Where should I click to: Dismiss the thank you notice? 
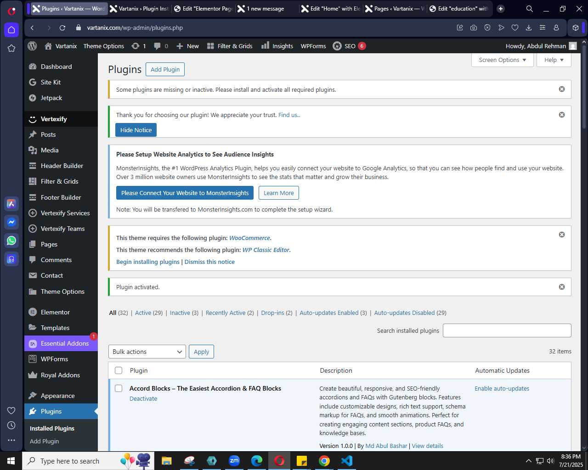[562, 115]
